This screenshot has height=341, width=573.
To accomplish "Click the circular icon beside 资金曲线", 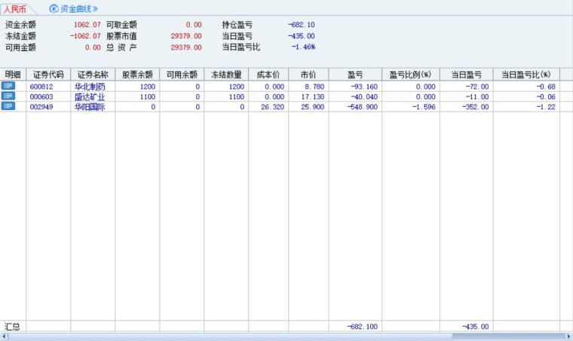I will pyautogui.click(x=54, y=9).
